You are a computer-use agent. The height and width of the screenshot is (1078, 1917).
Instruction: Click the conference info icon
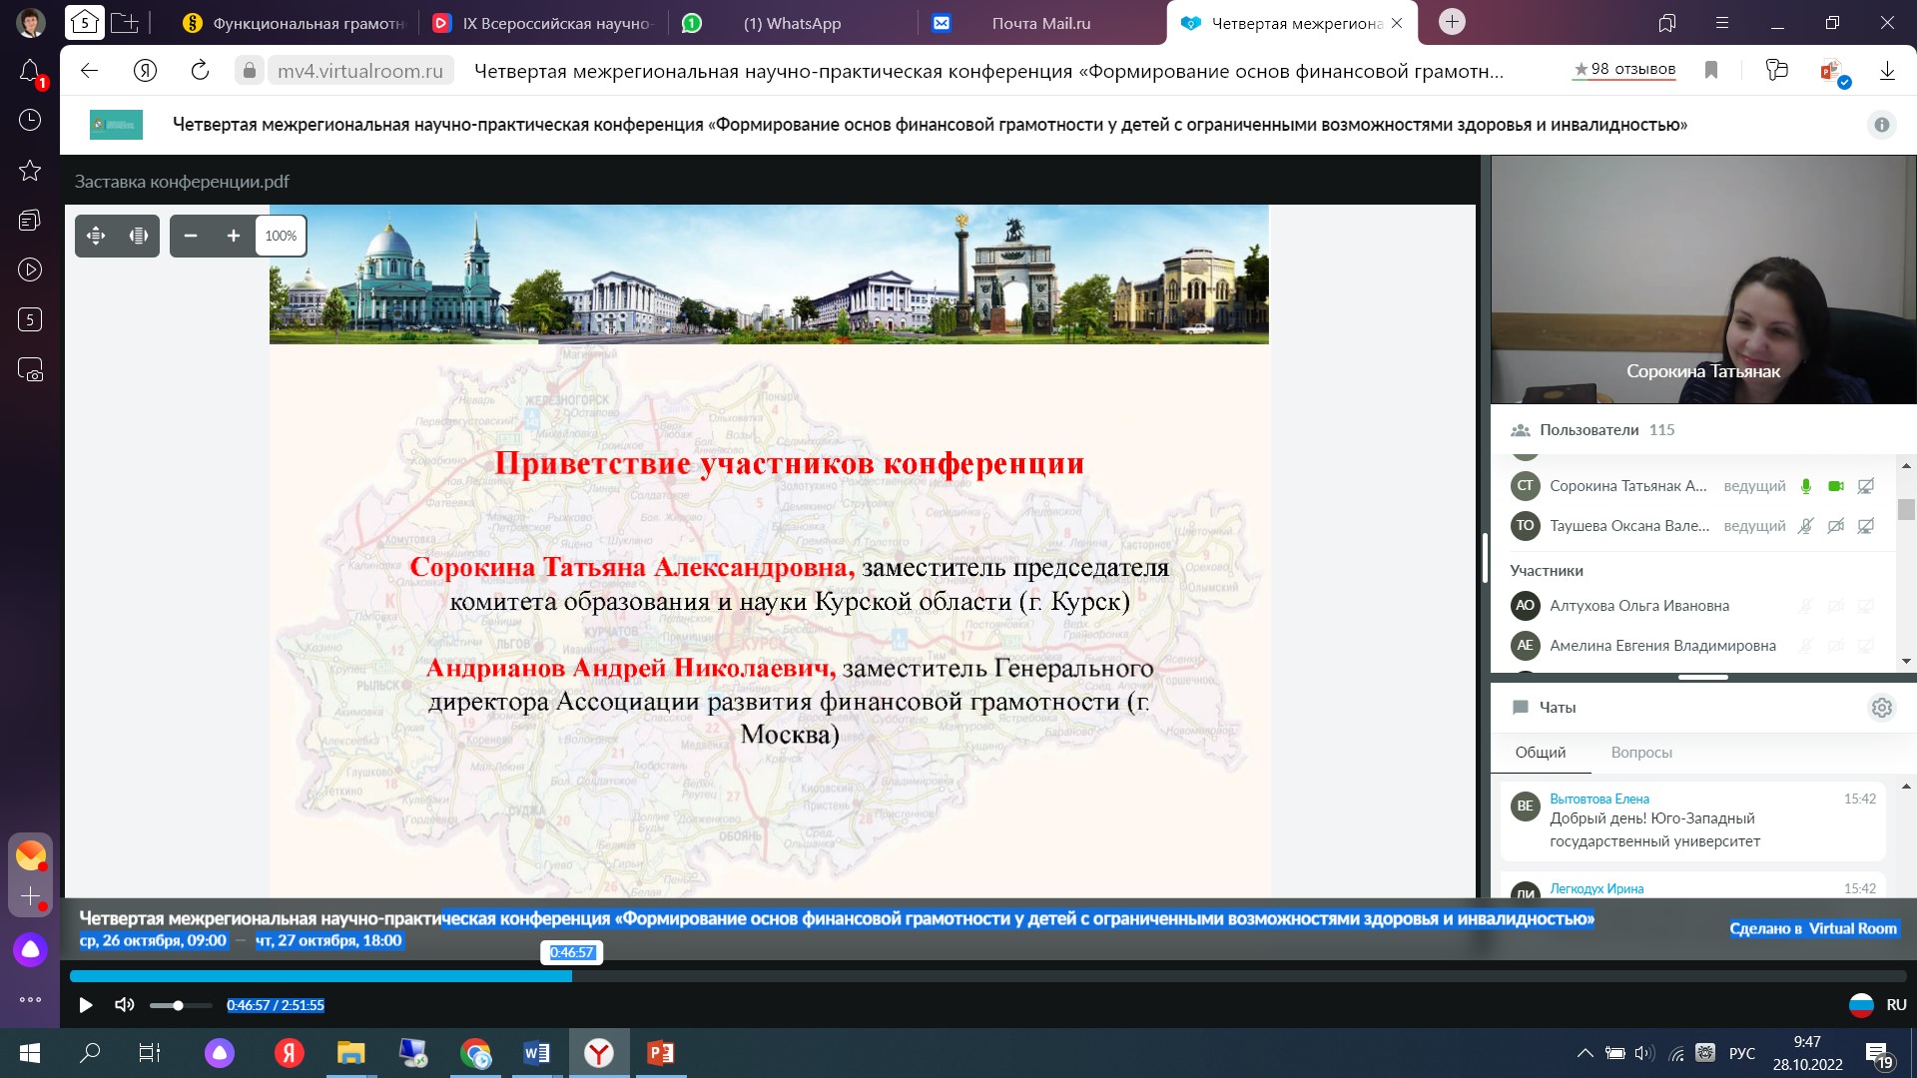click(x=1881, y=125)
